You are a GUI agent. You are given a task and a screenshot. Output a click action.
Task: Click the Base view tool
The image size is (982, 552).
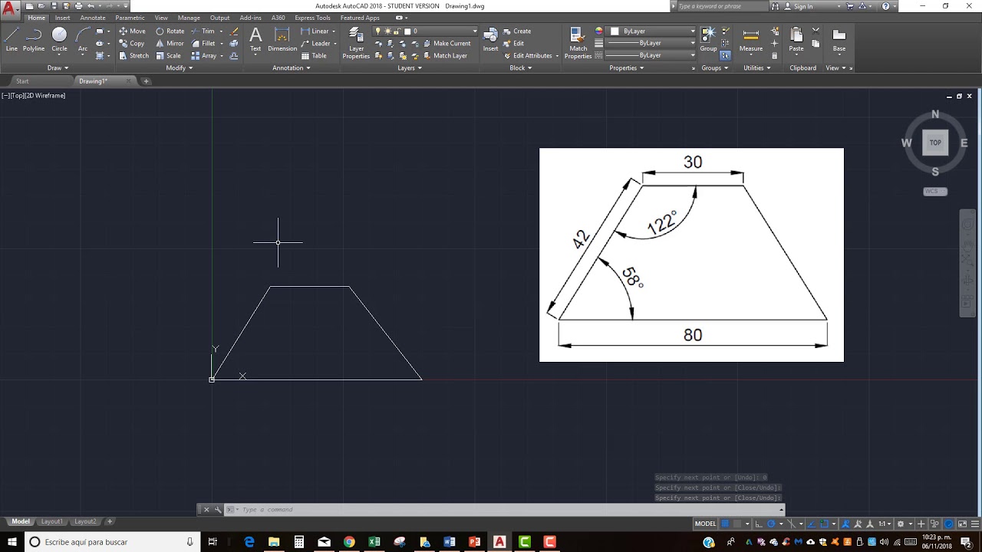pos(839,39)
